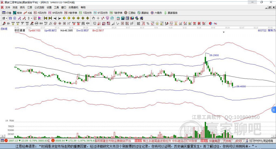Expand the candlestick style dropdown arrow

(32, 18)
